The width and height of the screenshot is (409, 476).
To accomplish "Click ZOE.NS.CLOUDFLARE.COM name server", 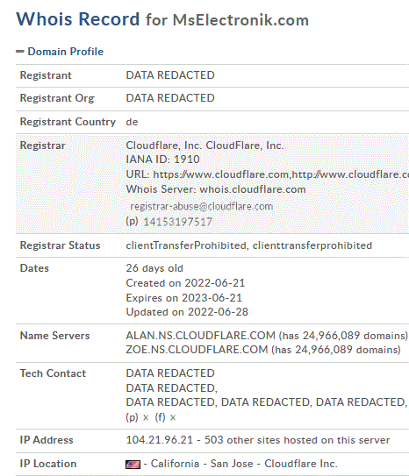I will [197, 350].
